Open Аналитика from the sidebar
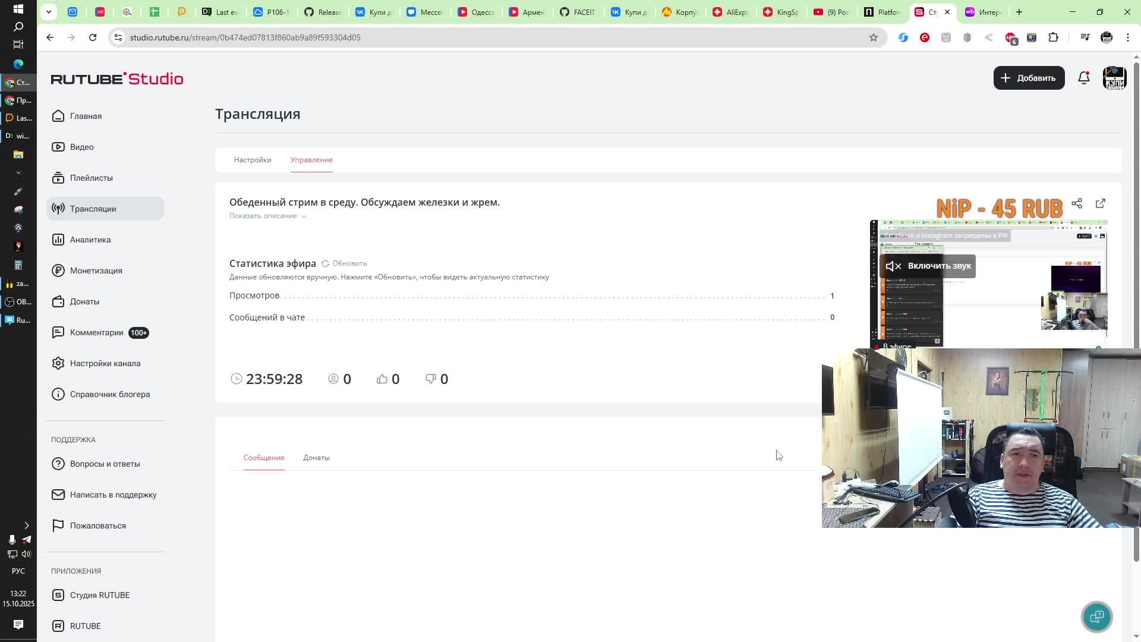 [x=90, y=240]
